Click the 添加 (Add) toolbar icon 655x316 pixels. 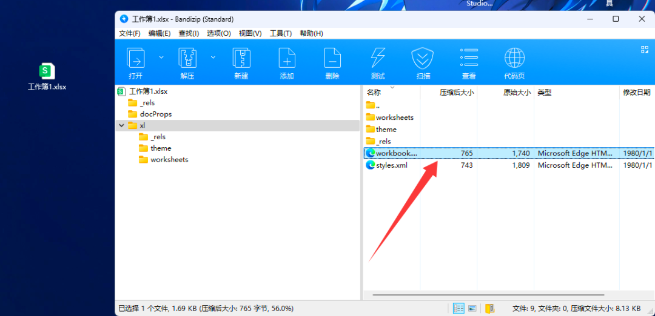[x=287, y=58]
